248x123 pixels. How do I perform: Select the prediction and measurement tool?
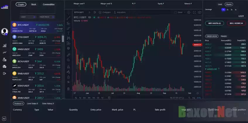[69, 43]
